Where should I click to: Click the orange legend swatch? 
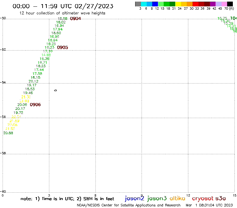(189, 4)
